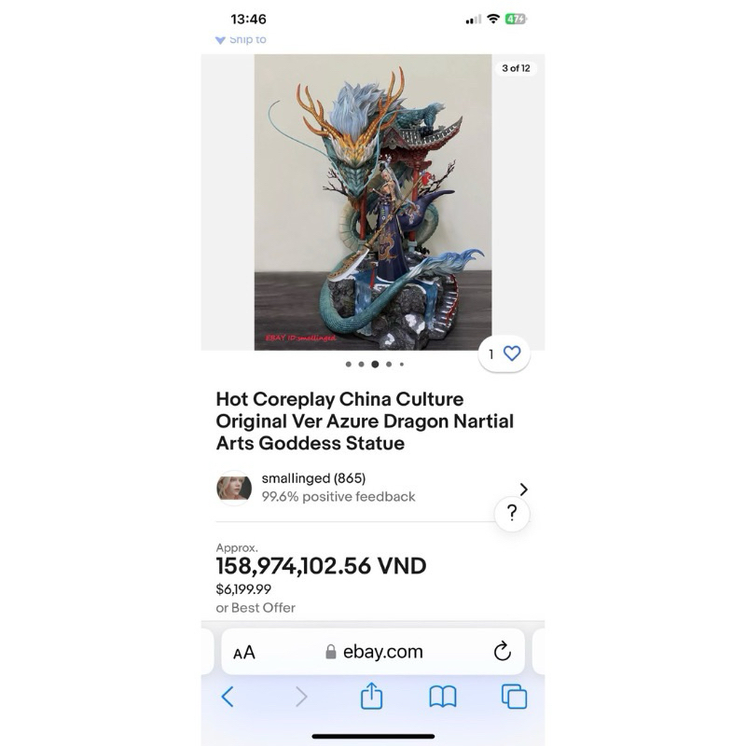The width and height of the screenshot is (746, 746).
Task: Open the Safari tabs overview icon
Action: [x=515, y=697]
